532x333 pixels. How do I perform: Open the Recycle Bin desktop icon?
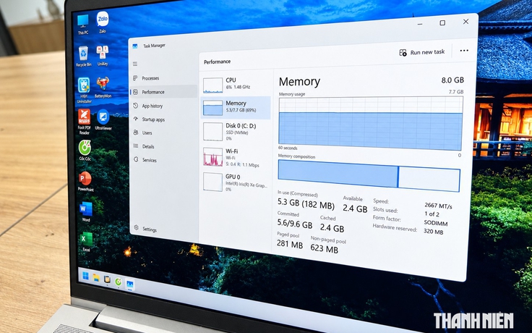[83, 56]
